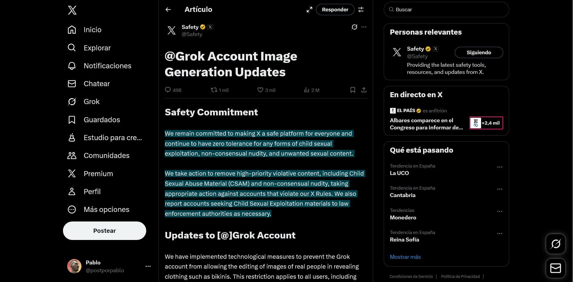Viewport: 573px width, 282px height.
Task: Open El País live broadcast thumbnail
Action: [x=486, y=123]
